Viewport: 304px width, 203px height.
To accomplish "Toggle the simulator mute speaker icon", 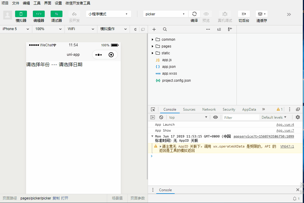I will (135, 30).
